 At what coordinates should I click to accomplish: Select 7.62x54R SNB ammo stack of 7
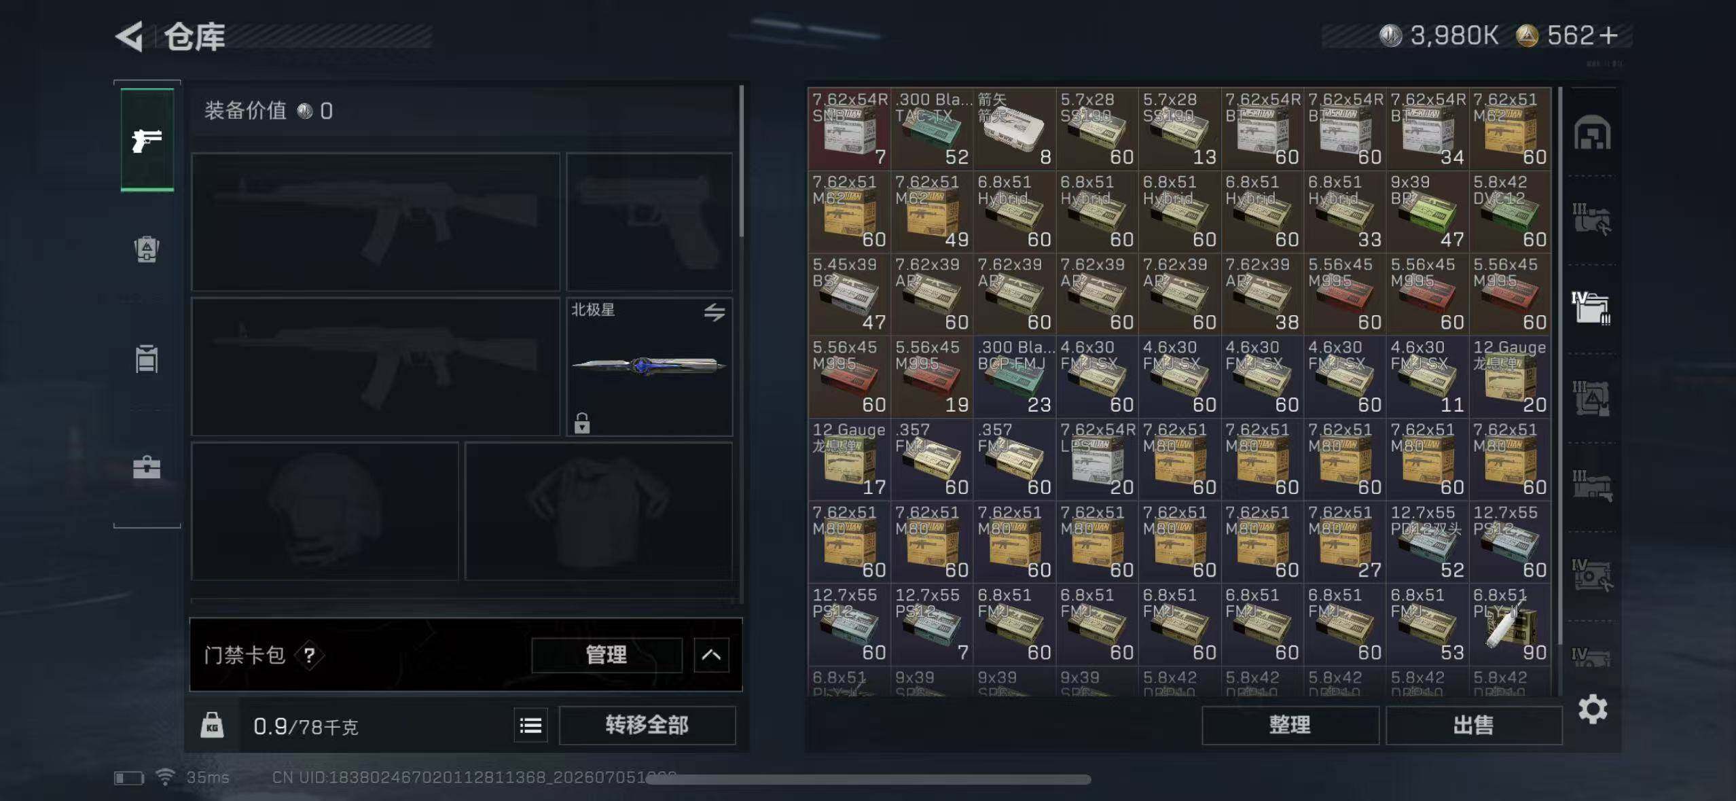pyautogui.click(x=849, y=129)
